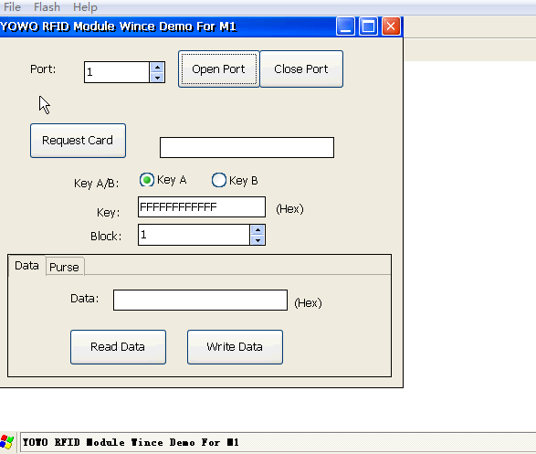Viewport: 536px width, 454px height.
Task: Increase Port number with up arrow
Action: point(157,67)
